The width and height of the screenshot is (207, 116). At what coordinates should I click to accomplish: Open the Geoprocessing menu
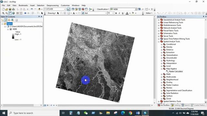[x=52, y=5]
